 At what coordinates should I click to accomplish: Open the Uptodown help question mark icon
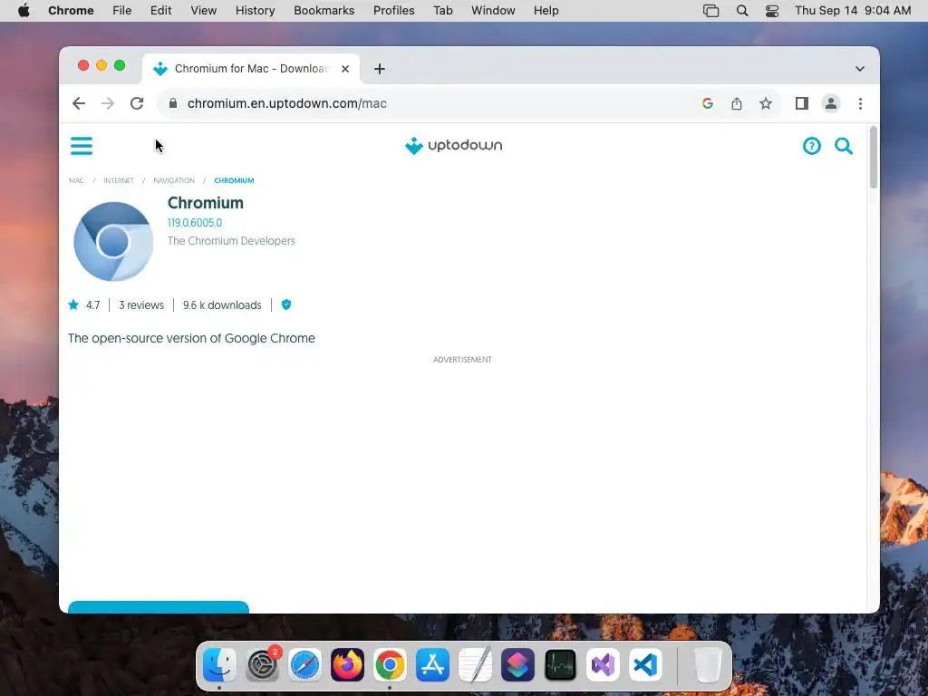point(811,146)
